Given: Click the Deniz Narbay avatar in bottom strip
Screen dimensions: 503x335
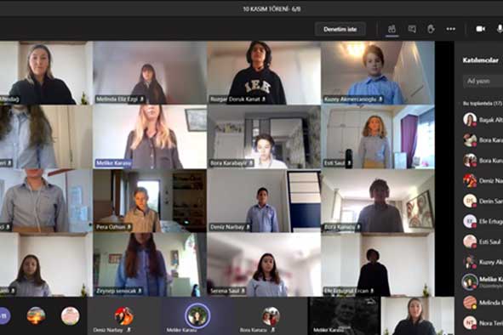Looking at the screenshot, I should (x=123, y=316).
